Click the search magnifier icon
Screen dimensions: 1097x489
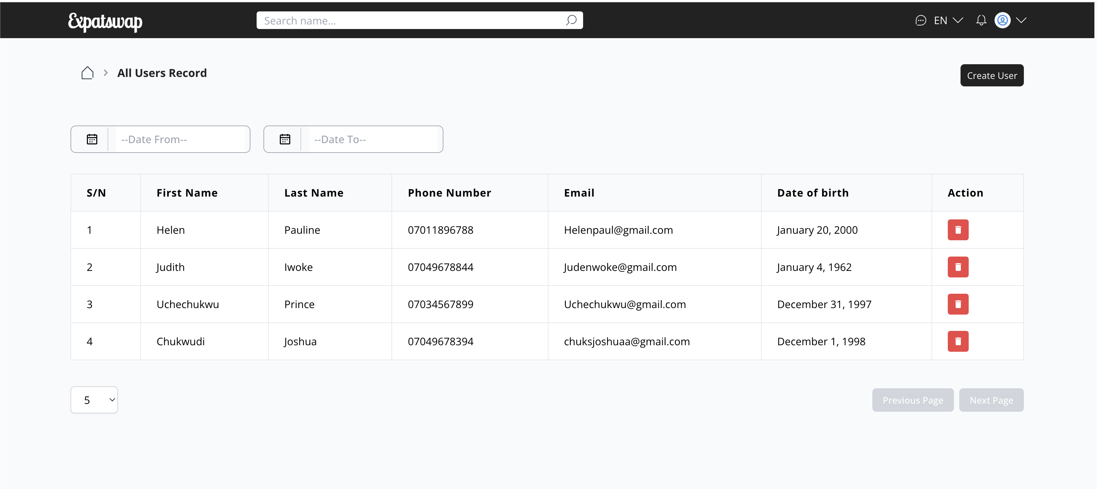tap(571, 21)
